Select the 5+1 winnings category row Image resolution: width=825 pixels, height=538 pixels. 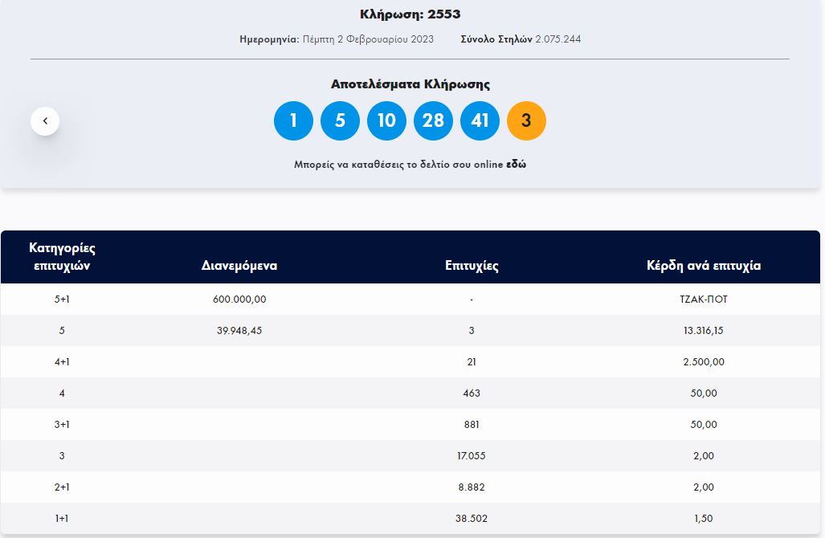[412, 299]
